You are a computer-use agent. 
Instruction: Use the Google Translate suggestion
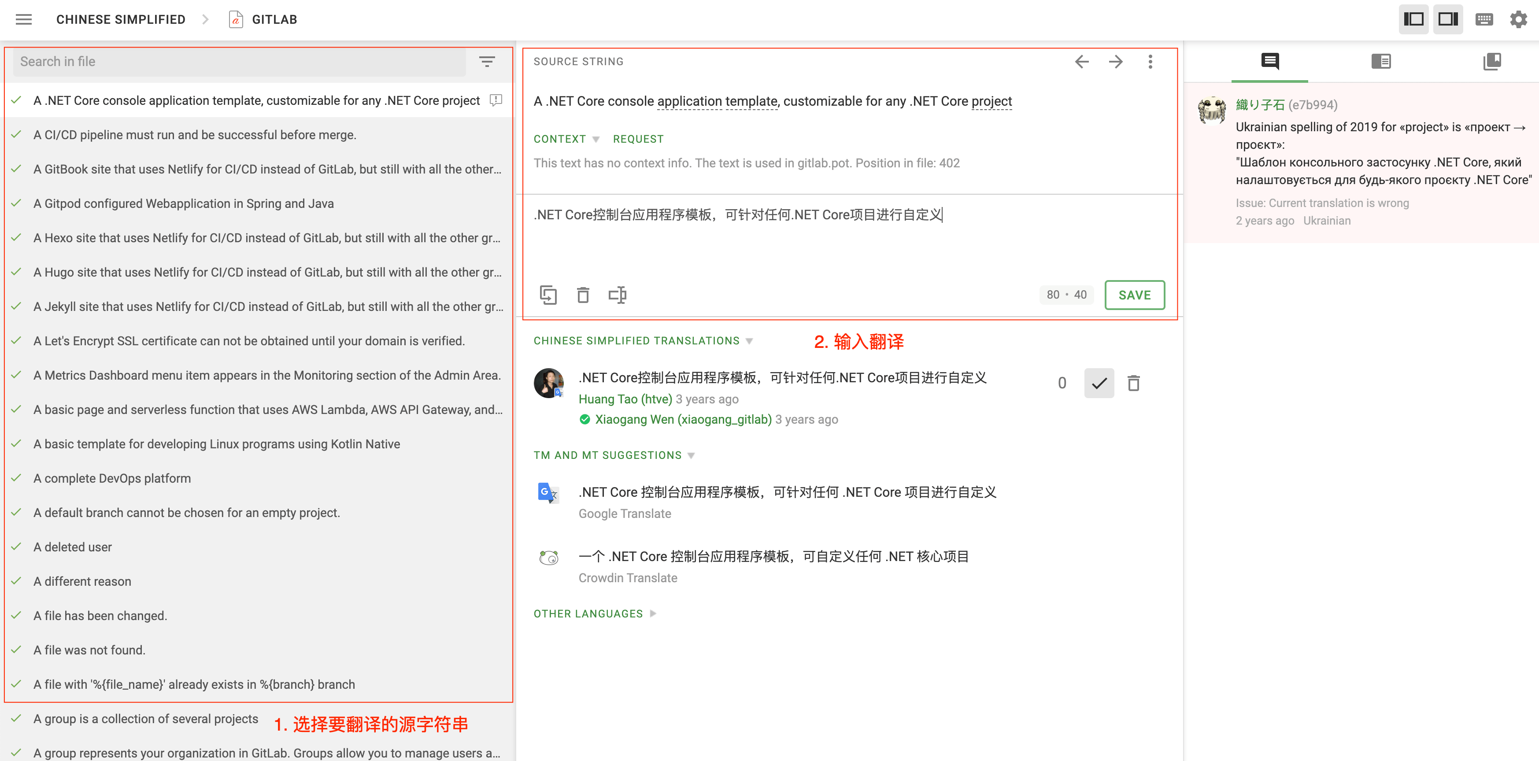tap(787, 492)
